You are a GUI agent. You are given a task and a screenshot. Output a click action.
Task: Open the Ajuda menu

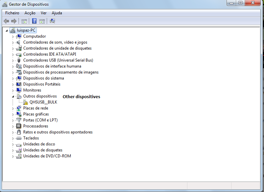coord(57,13)
